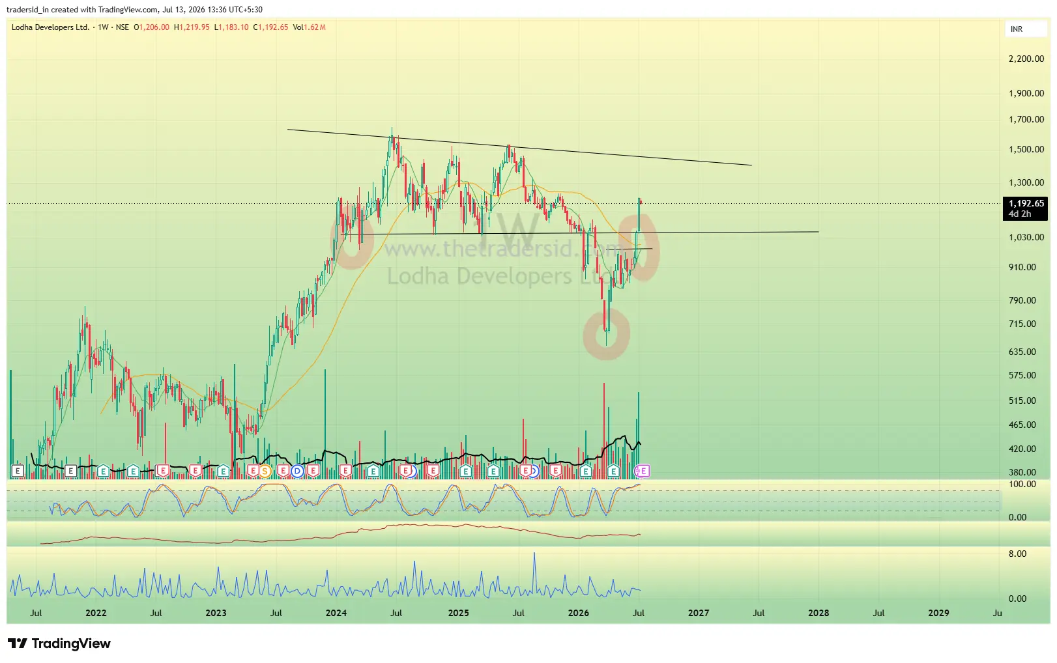Click the 1,300.00 price axis label
Image resolution: width=1057 pixels, height=663 pixels.
tap(1026, 183)
